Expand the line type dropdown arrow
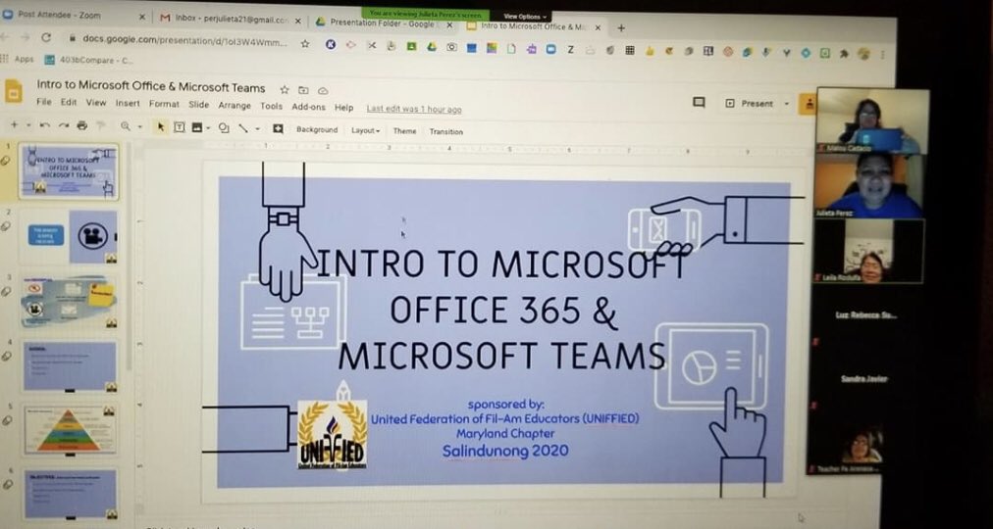Viewport: 993px width, 529px height. 257,129
